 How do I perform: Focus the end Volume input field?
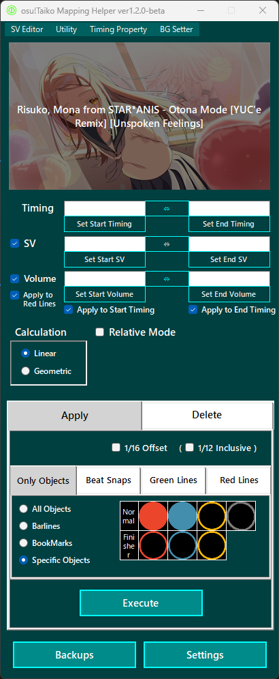click(229, 279)
